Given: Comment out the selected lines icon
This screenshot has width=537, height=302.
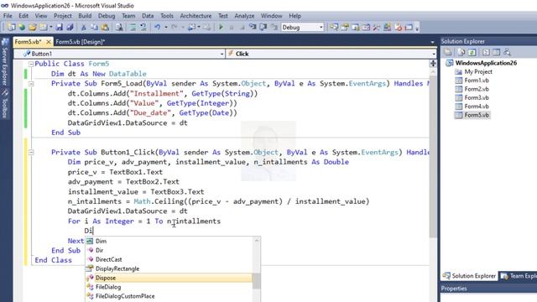Looking at the screenshot, I should coord(133,27).
